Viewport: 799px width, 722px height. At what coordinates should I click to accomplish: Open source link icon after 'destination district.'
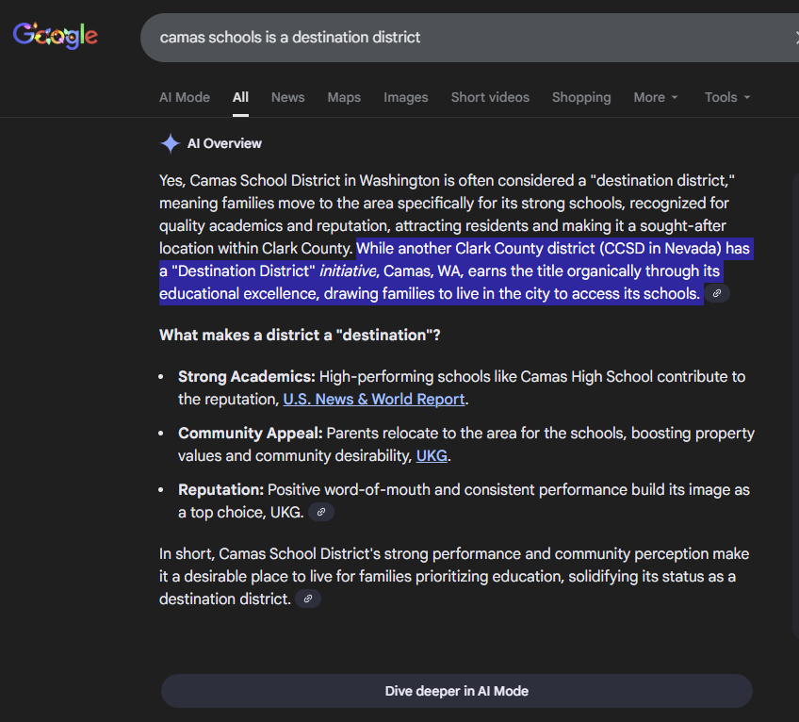[x=308, y=599]
